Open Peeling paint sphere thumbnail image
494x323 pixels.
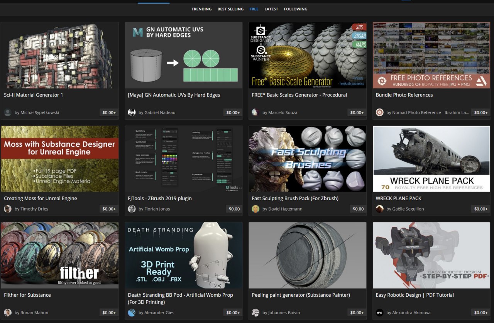point(308,255)
